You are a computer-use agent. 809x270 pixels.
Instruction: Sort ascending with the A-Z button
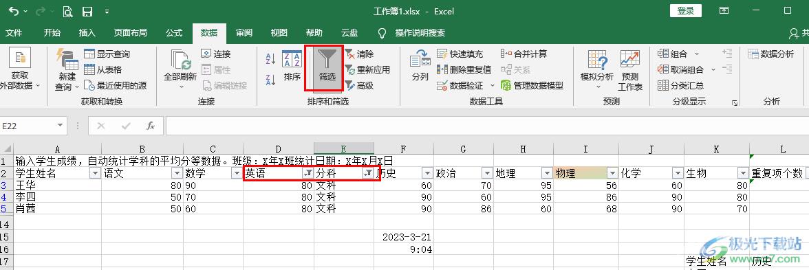click(270, 58)
